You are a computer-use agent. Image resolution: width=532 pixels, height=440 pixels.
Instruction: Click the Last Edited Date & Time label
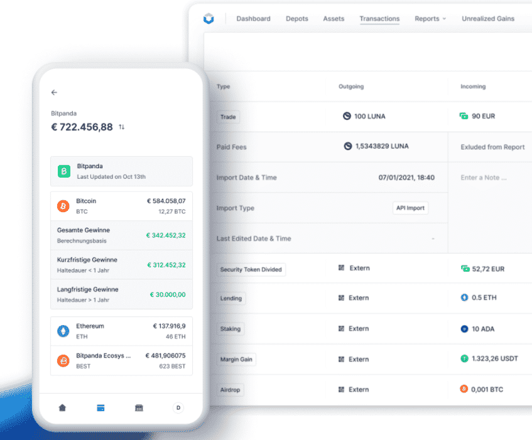point(254,239)
